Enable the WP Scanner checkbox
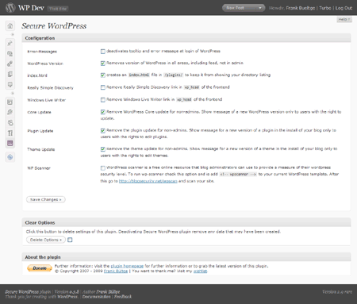The height and width of the screenshot is (304, 357). 103,167
